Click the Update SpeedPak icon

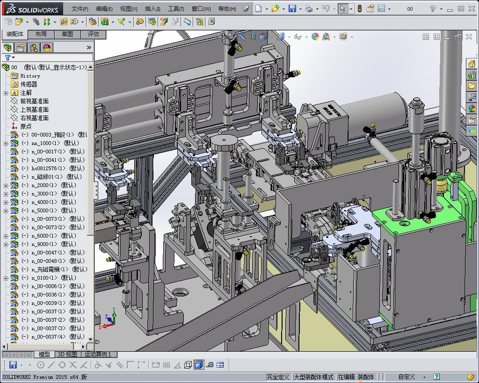[x=199, y=22]
